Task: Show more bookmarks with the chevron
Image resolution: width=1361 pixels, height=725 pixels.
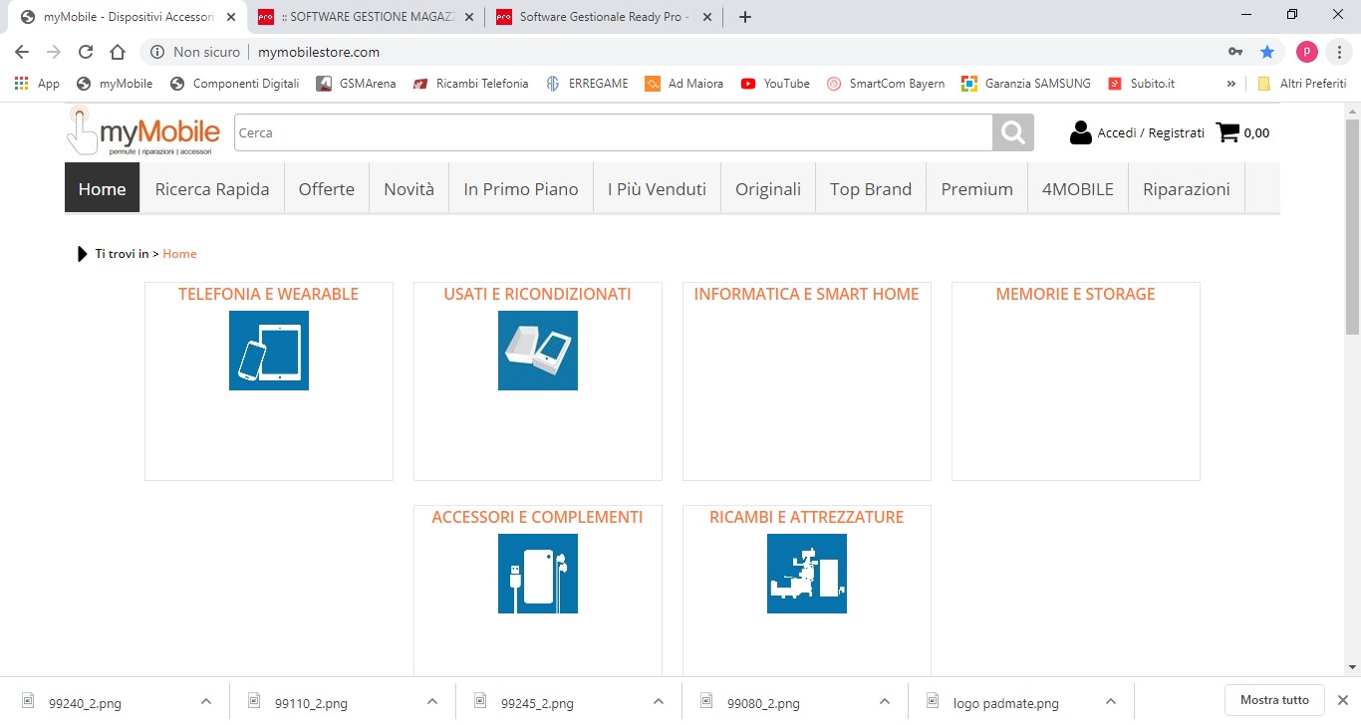Action: [1231, 84]
